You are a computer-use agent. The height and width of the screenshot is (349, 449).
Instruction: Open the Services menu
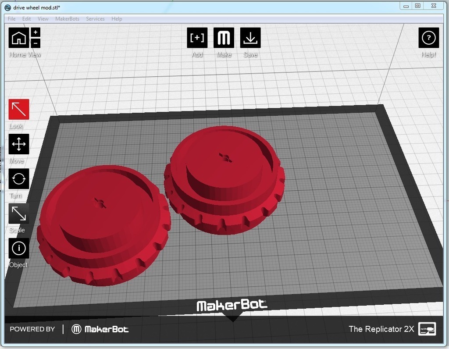(x=95, y=18)
